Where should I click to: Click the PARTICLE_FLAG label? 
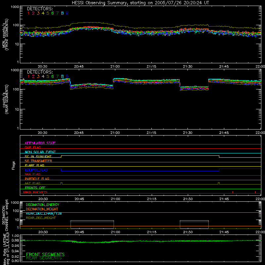click(x=37, y=179)
